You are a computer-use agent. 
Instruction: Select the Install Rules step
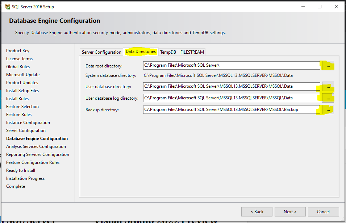(x=17, y=99)
